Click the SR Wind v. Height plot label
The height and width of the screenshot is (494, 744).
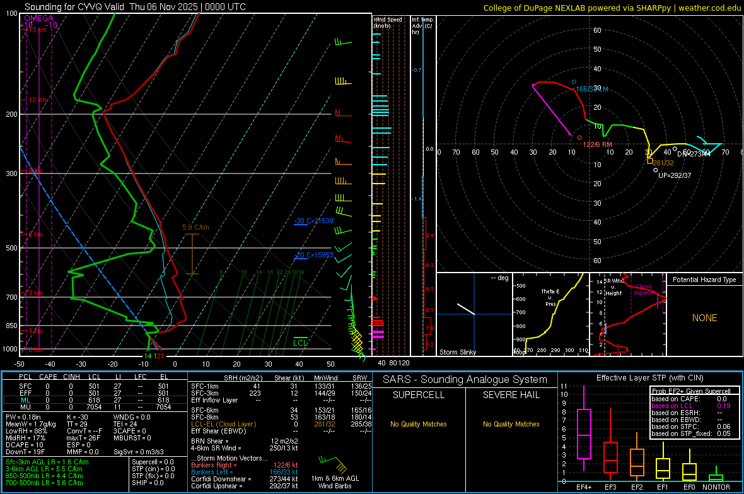613,287
